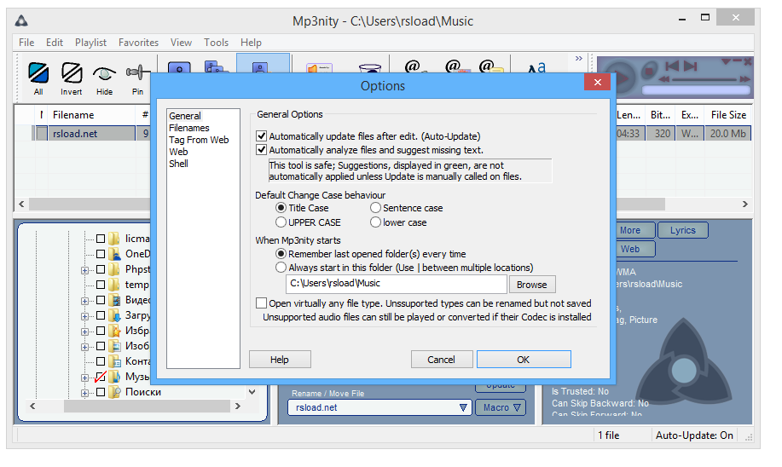Select Shell in the Options category list
The height and width of the screenshot is (467, 782).
[x=178, y=164]
